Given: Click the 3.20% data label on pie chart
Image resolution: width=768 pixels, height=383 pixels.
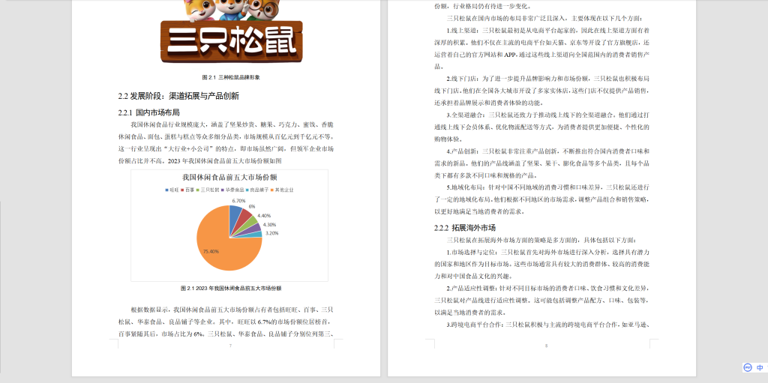Looking at the screenshot, I should tap(272, 233).
